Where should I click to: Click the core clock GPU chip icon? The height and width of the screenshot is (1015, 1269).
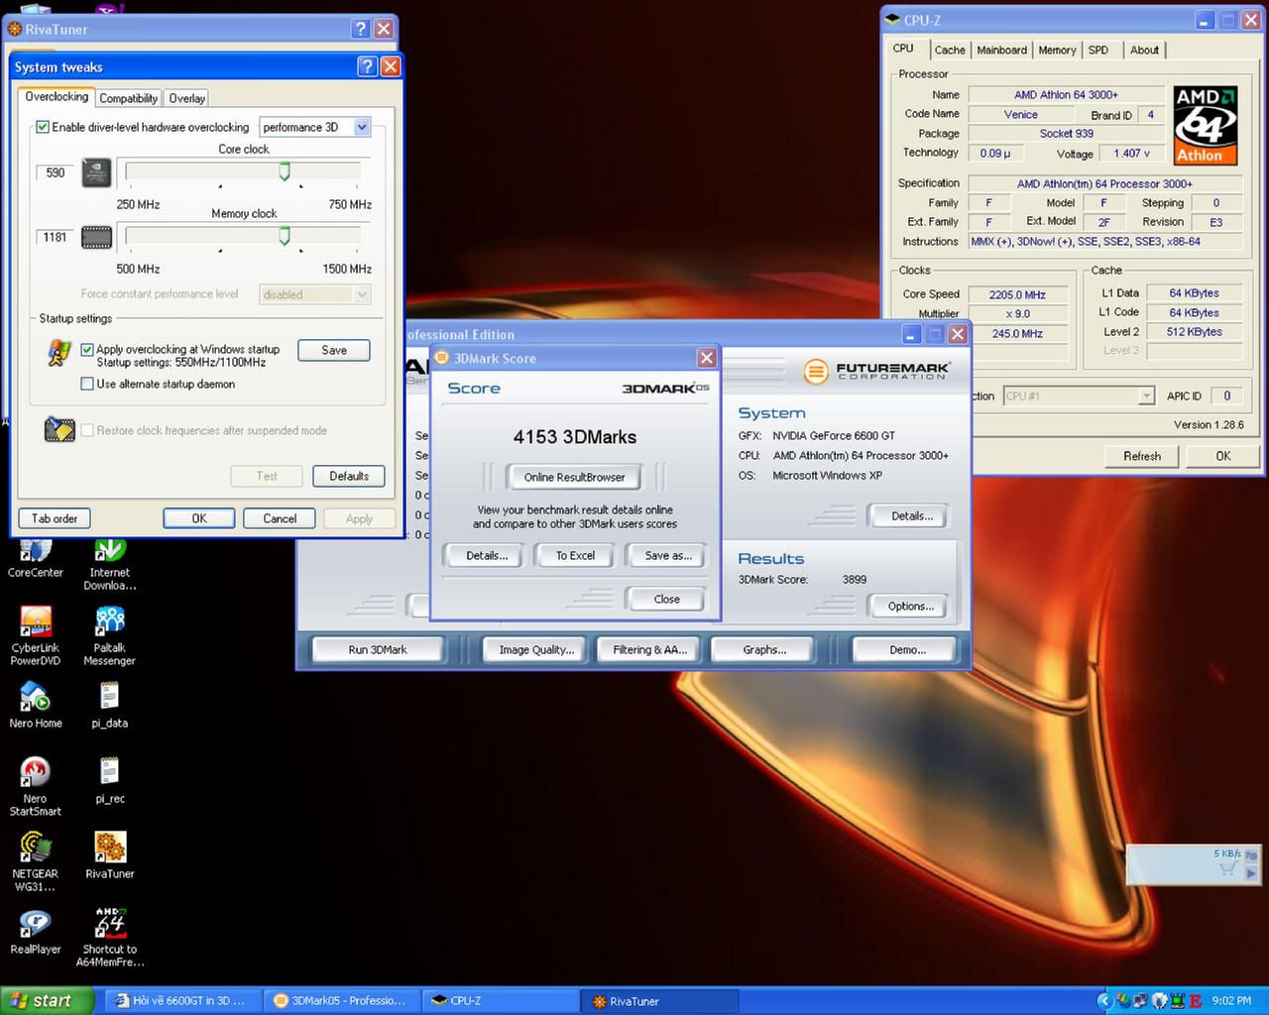pos(96,172)
